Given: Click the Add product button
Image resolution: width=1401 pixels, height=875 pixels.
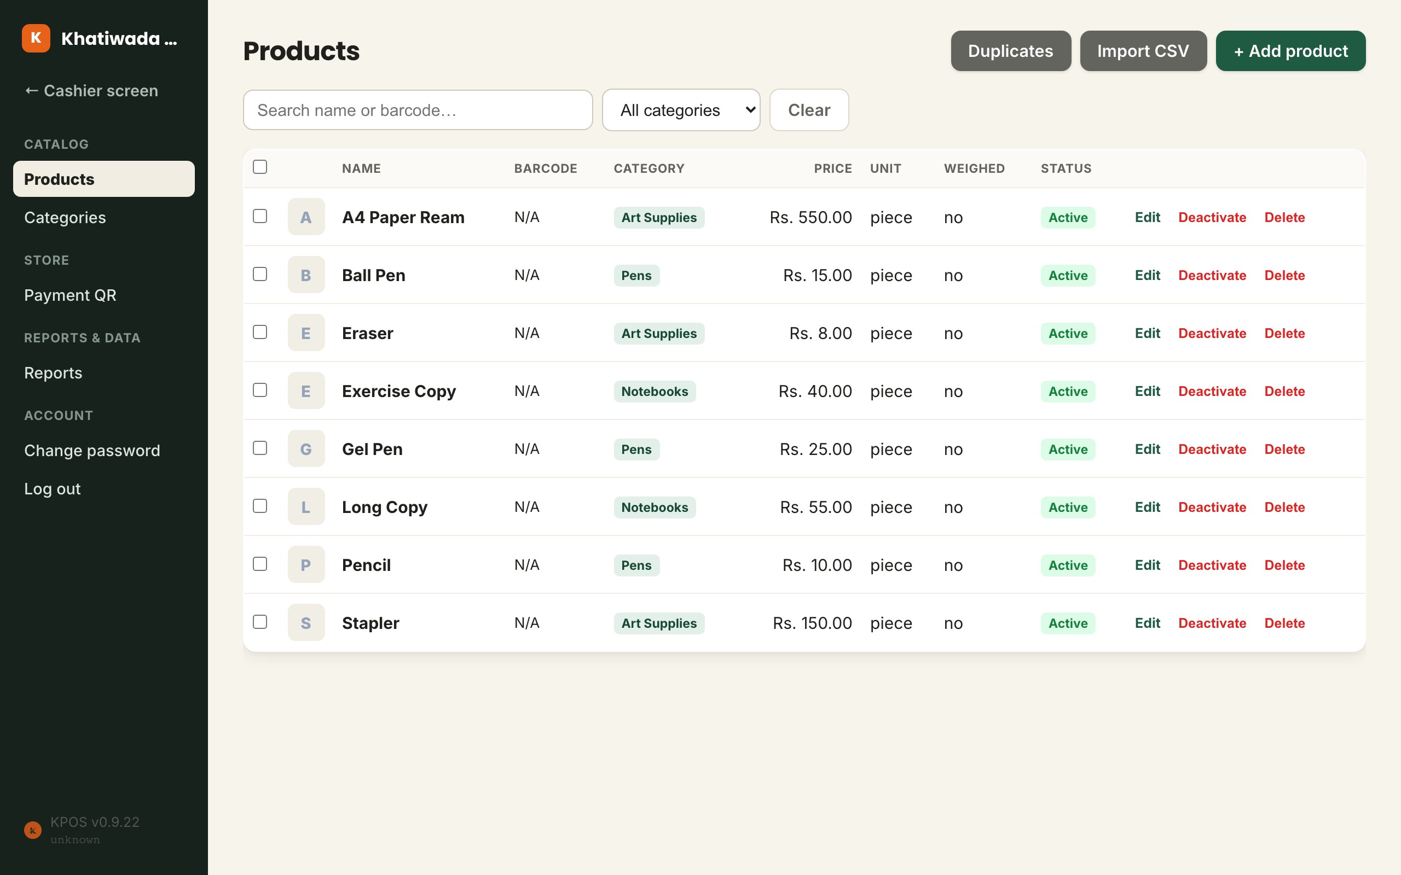Looking at the screenshot, I should (x=1290, y=51).
